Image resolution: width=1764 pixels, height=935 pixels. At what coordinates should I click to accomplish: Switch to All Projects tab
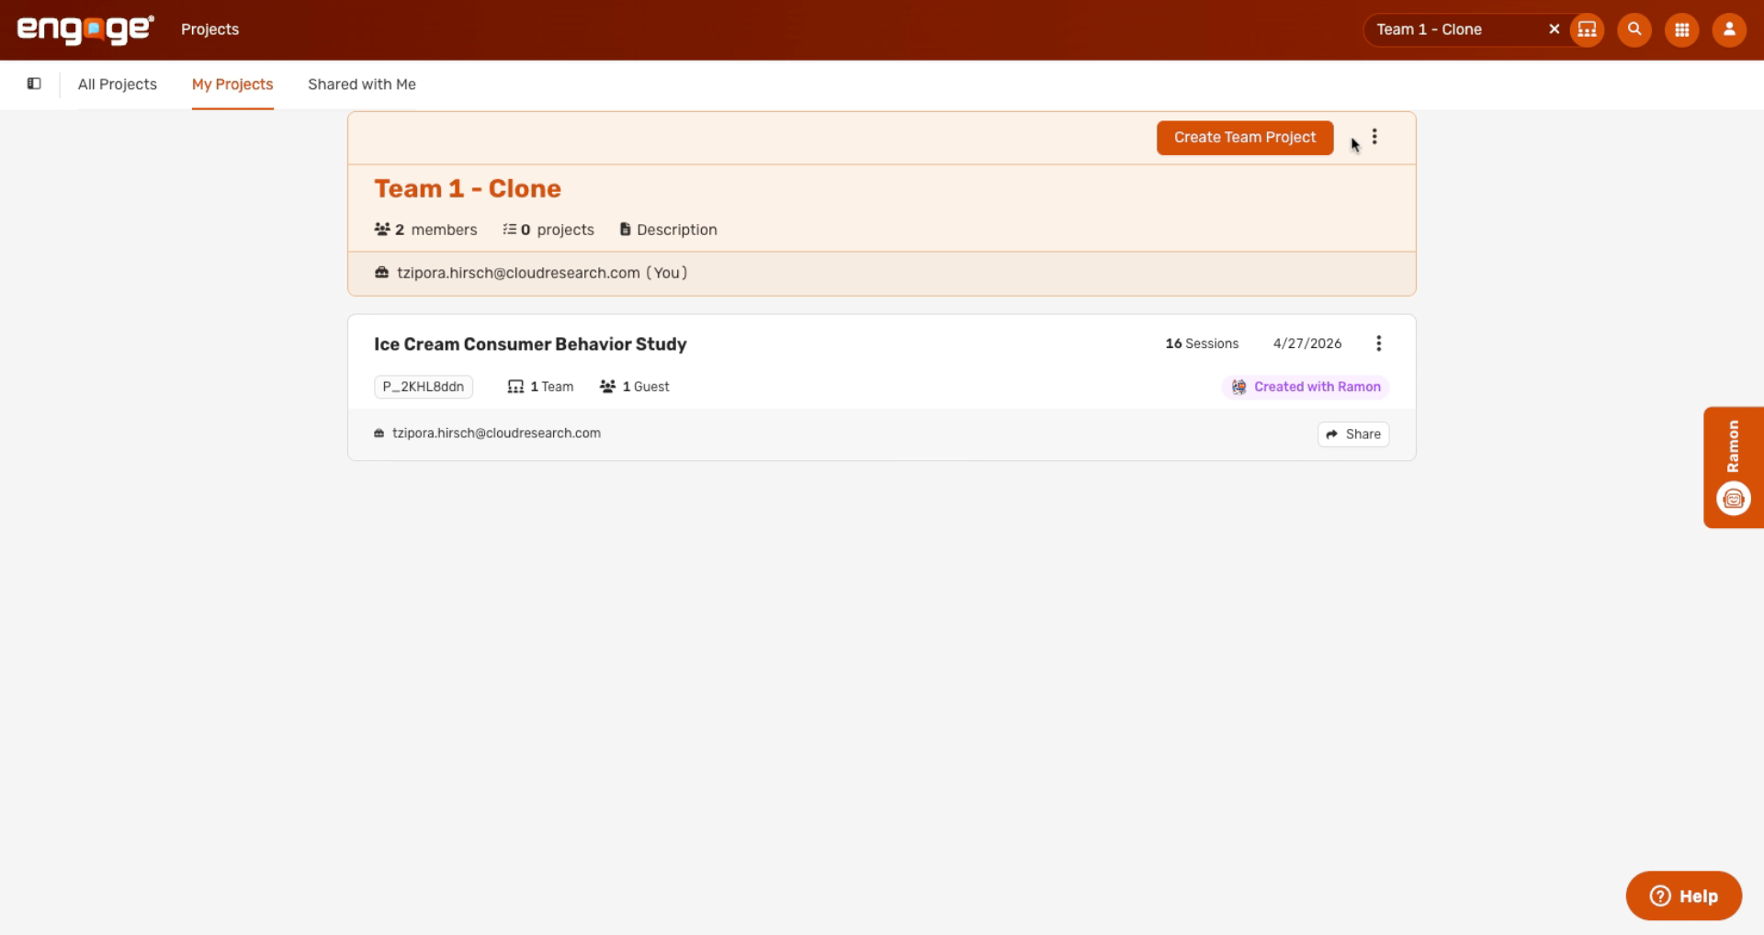point(118,84)
